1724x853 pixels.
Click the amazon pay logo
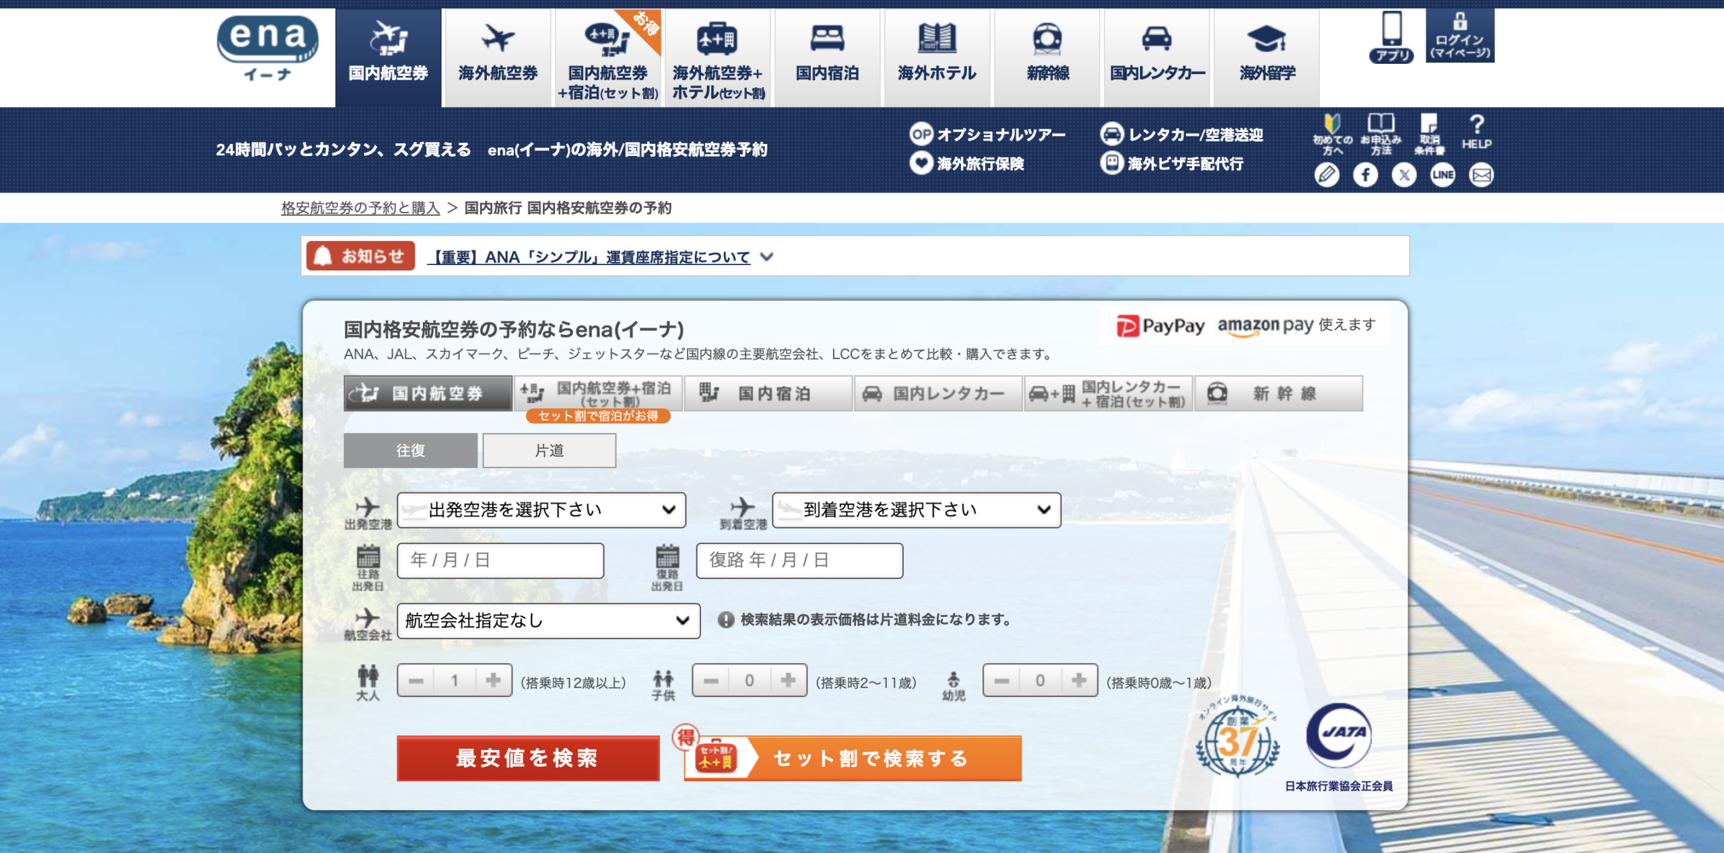click(x=1265, y=326)
